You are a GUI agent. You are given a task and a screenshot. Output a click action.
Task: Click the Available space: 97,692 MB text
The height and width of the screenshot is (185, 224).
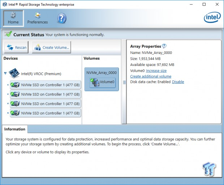pyautogui.click(x=152, y=65)
